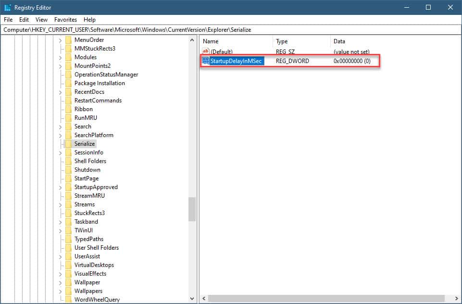Click the Modules folder icon

tap(68, 57)
